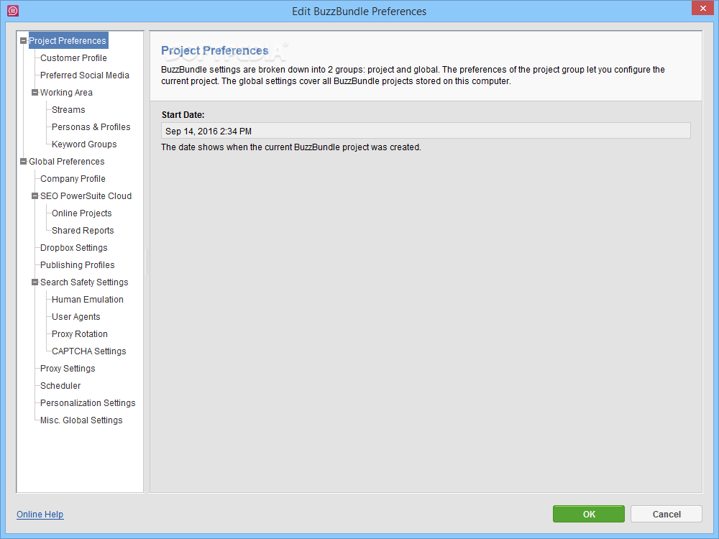
Task: Open Personalization Settings page
Action: point(88,403)
